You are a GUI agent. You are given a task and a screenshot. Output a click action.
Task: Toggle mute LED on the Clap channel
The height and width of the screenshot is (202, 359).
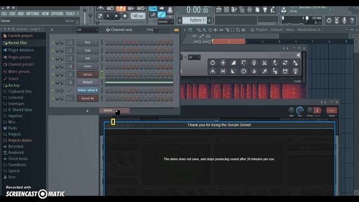[53, 50]
